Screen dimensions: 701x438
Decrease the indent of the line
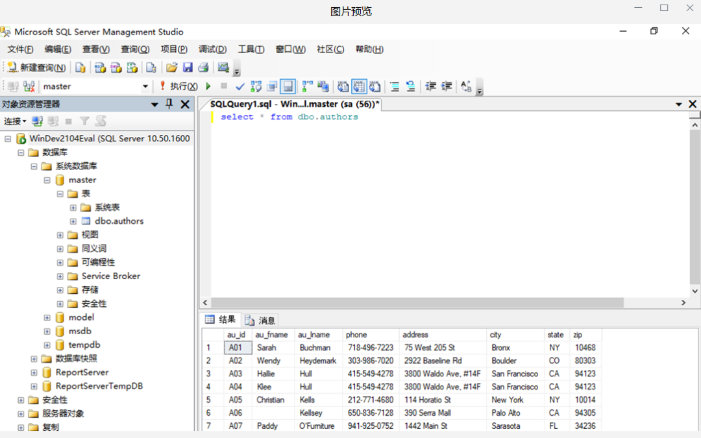tap(430, 86)
